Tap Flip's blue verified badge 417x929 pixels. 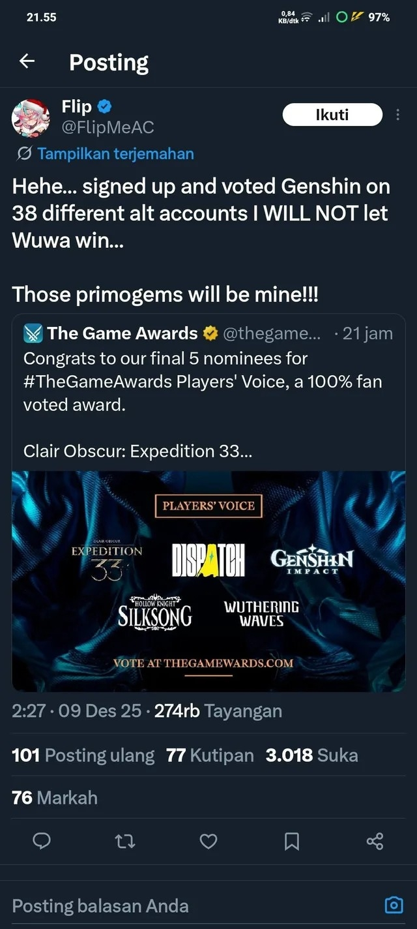coord(104,106)
